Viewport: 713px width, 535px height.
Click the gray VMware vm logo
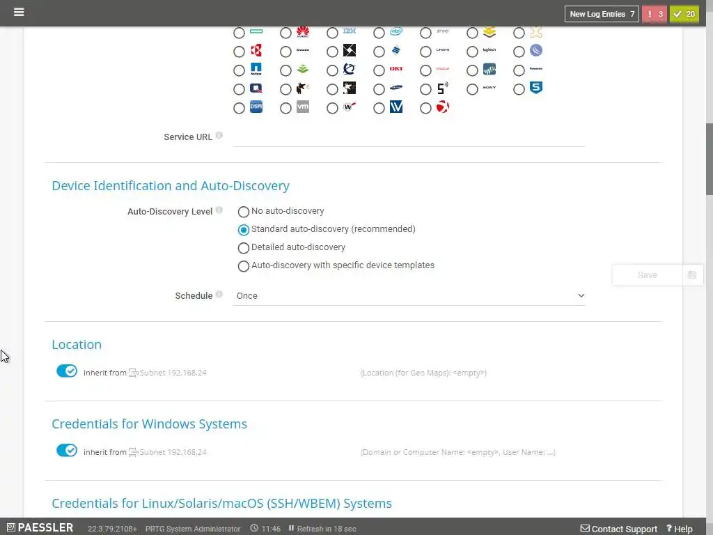[303, 107]
